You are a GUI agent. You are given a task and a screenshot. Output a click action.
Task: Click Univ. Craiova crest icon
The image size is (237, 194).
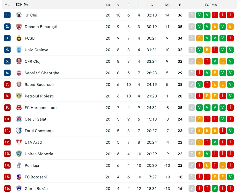(19, 50)
